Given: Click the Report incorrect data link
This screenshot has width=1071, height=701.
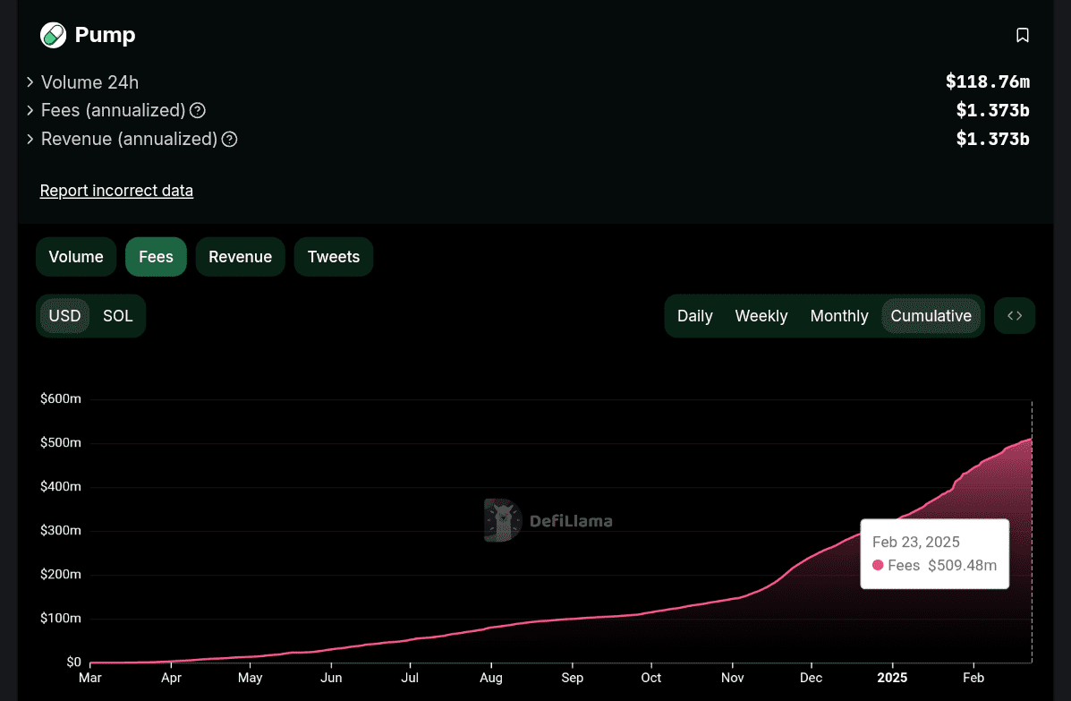Looking at the screenshot, I should tap(116, 190).
